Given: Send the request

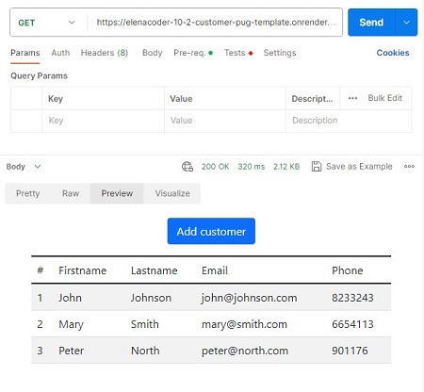Looking at the screenshot, I should (371, 23).
